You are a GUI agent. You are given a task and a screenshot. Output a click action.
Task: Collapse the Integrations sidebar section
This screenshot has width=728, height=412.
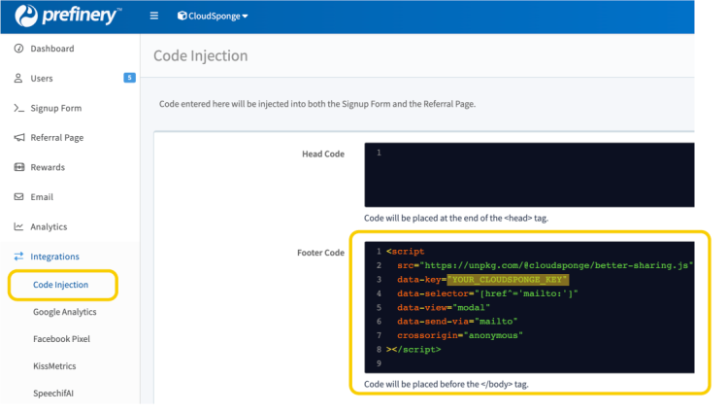pyautogui.click(x=54, y=257)
